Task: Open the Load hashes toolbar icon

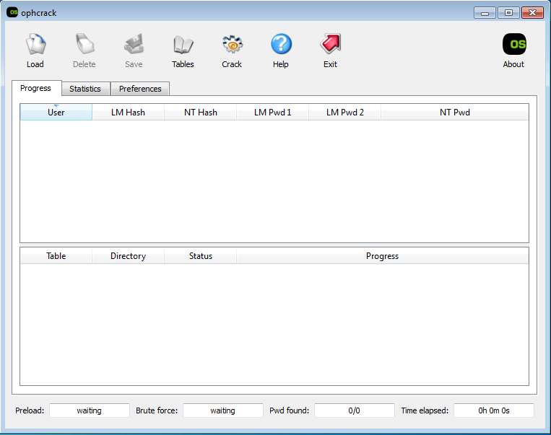Action: 35,44
